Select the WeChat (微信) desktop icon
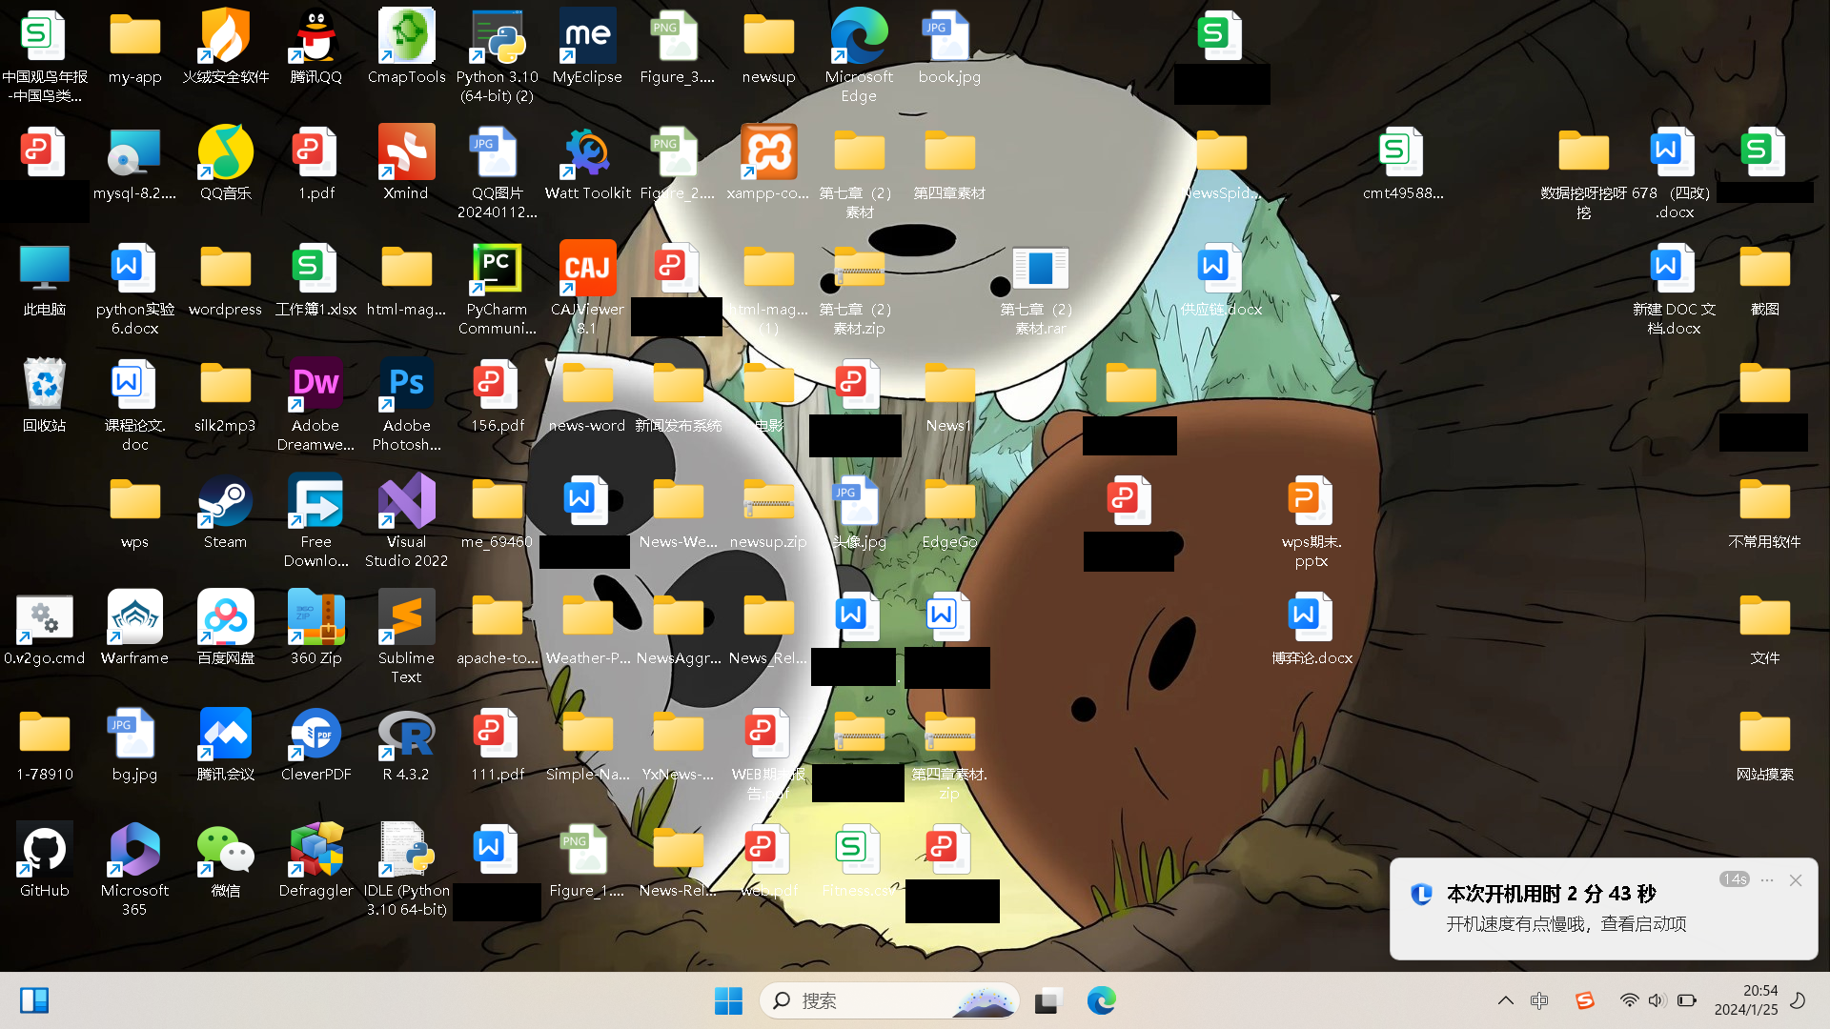 (225, 851)
